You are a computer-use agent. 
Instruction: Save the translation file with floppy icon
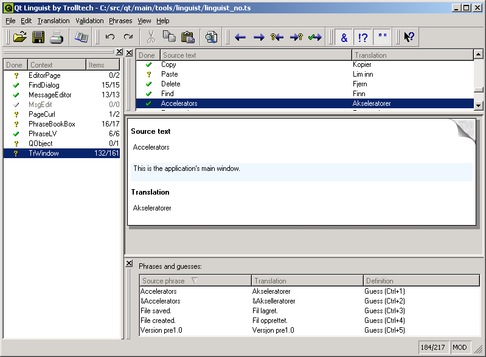pos(38,37)
